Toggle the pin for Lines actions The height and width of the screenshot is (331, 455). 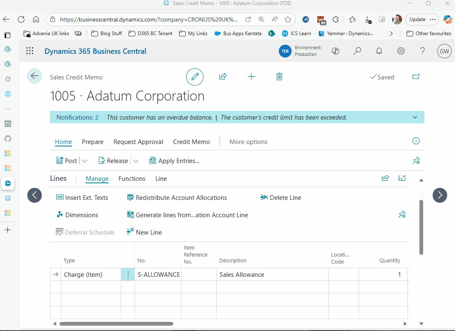(402, 214)
